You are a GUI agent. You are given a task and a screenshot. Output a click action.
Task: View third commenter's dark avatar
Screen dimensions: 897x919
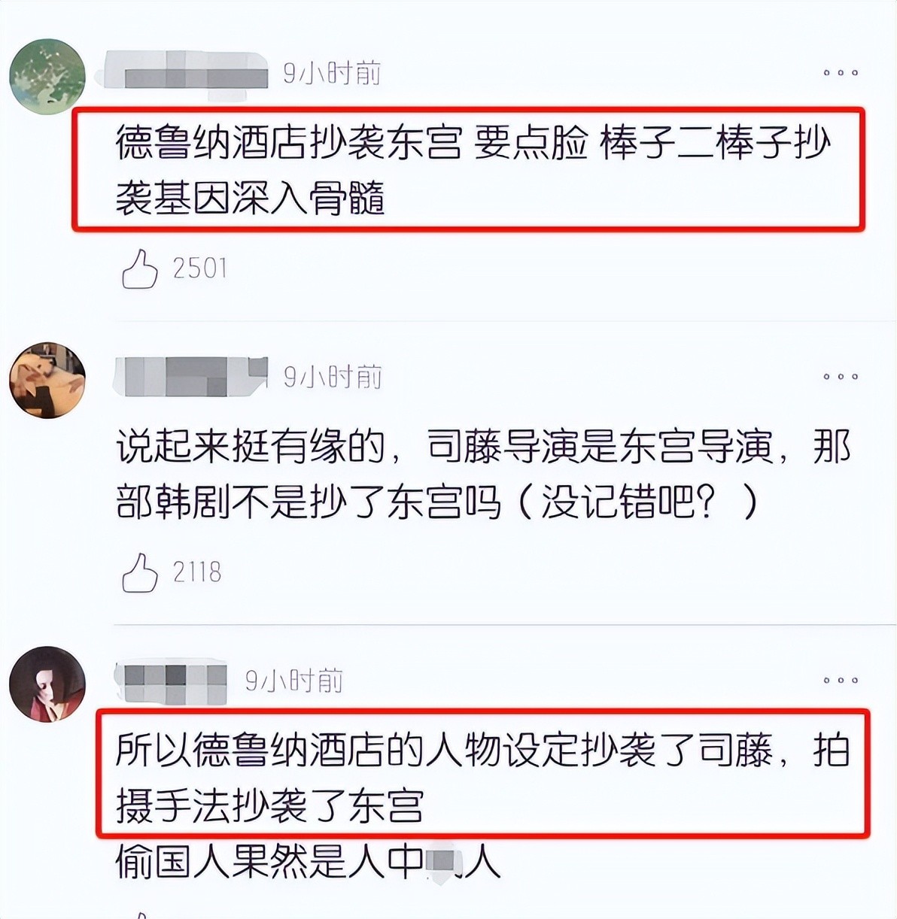click(x=47, y=684)
